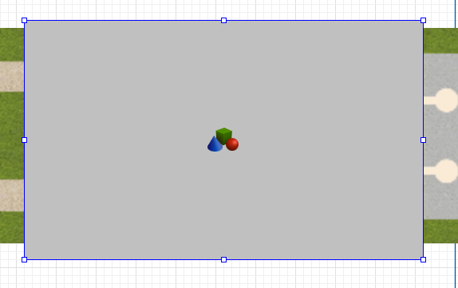Select the top-right corner resize handle

coord(423,21)
